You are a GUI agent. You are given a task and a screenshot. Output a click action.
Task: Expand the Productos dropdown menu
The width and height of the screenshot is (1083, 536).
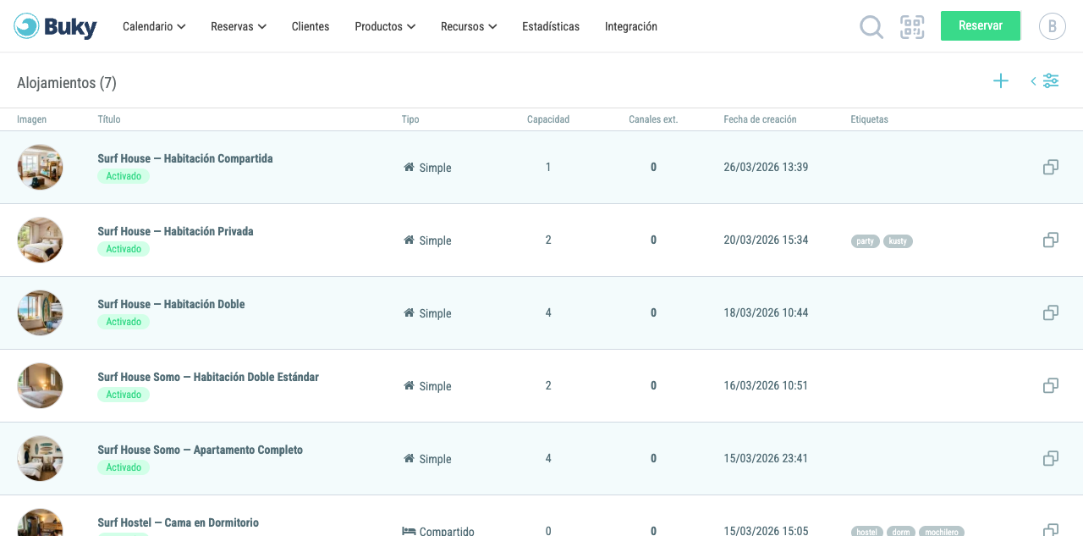[385, 26]
